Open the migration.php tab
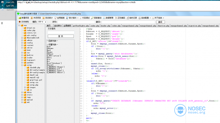This screenshot has width=220, height=123. click(195, 26)
